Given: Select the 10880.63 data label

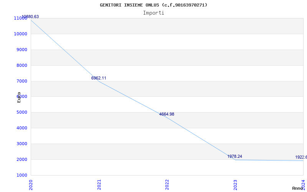Looking at the screenshot, I should 30,17.
